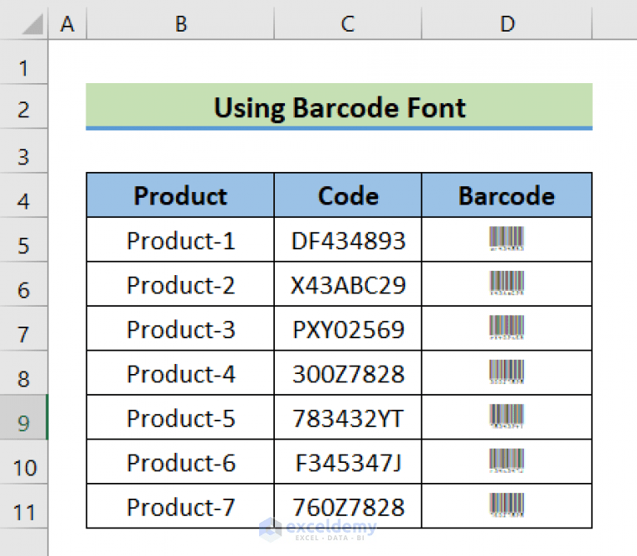The height and width of the screenshot is (556, 637).
Task: Select row 10 header
Action: 23,462
